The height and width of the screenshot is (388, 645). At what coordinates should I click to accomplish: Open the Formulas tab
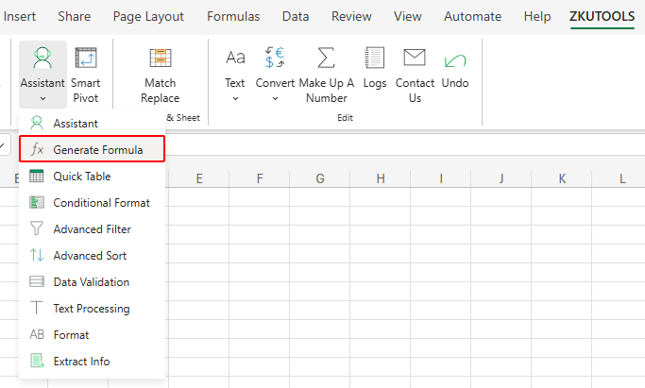tap(233, 16)
